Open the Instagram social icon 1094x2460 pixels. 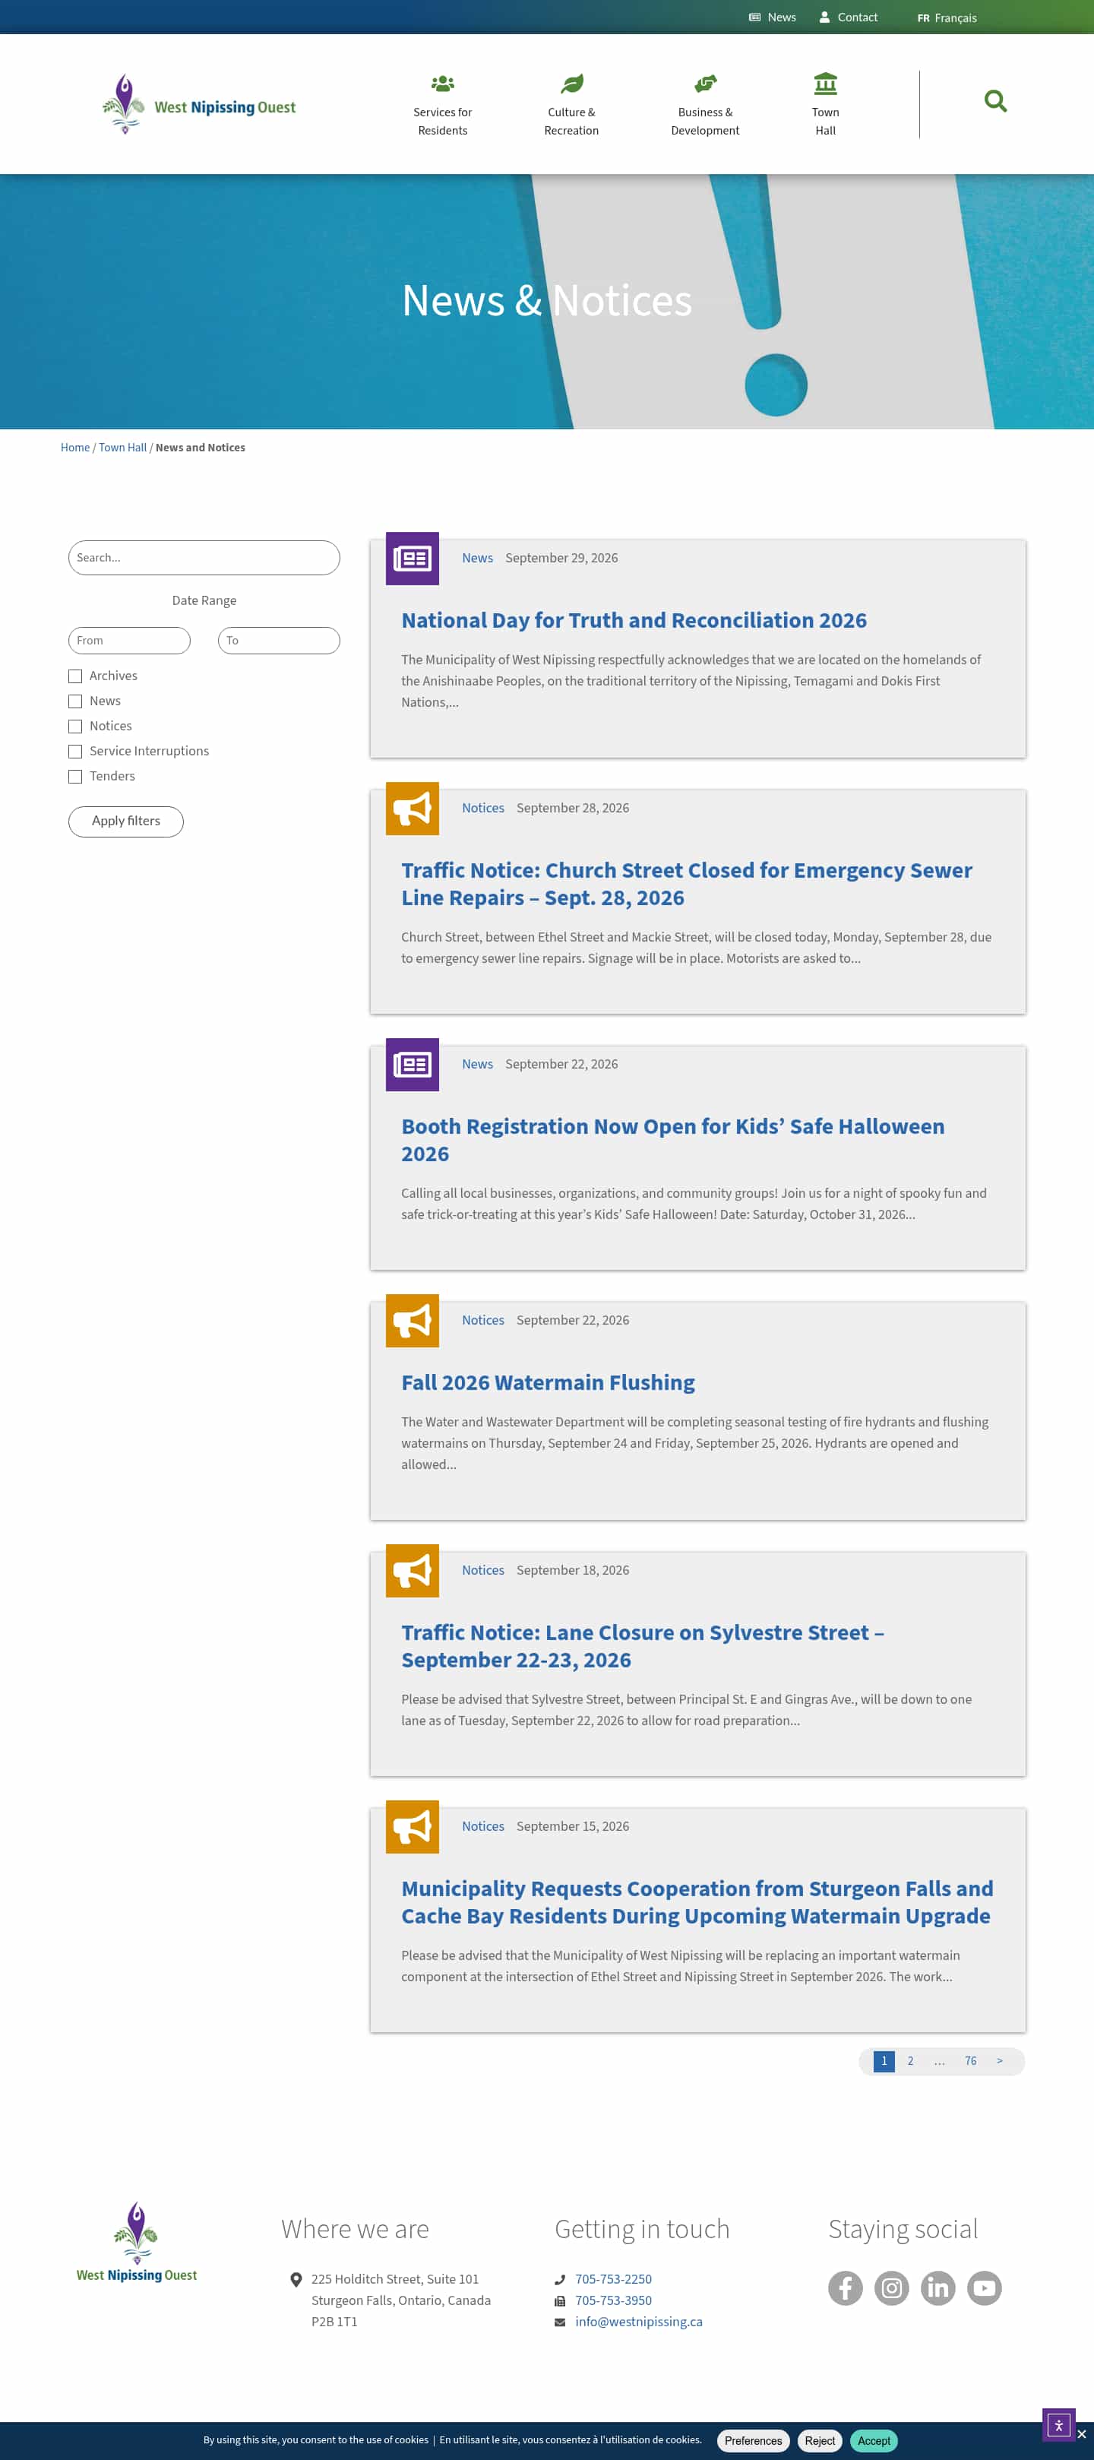coord(892,2287)
